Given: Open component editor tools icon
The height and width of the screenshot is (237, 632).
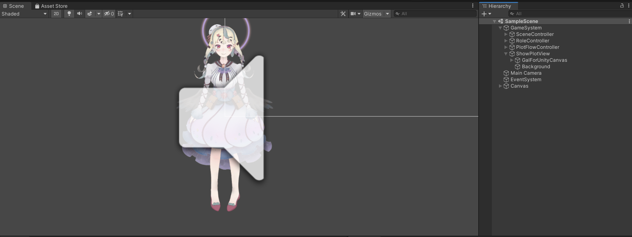Looking at the screenshot, I should pos(343,14).
